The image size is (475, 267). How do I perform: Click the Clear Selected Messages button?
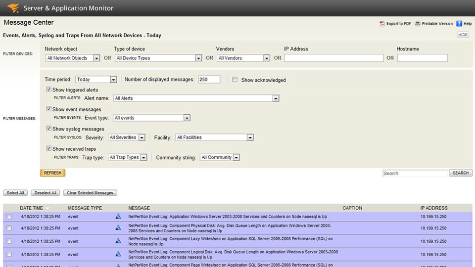coord(90,193)
